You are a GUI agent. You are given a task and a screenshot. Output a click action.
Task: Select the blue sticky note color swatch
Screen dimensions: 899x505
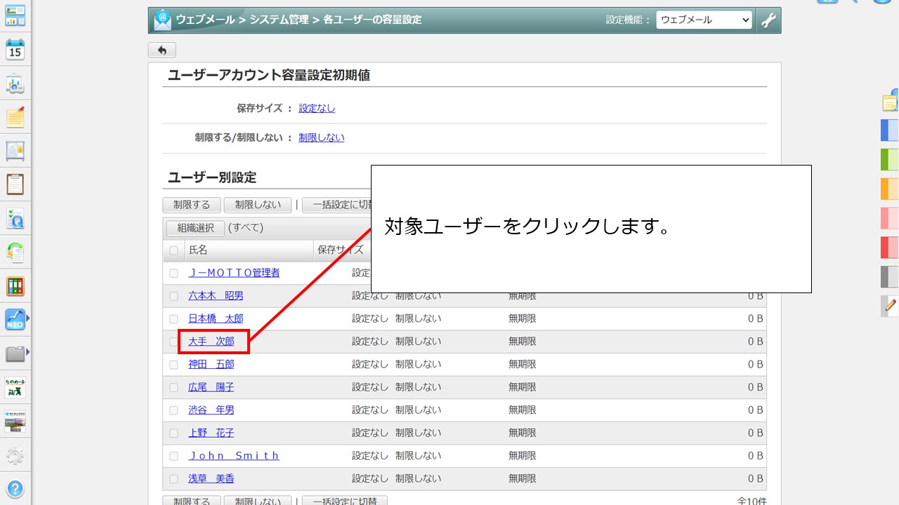[889, 130]
